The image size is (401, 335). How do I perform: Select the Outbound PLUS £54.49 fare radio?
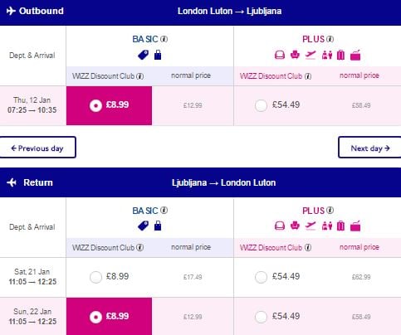(261, 105)
